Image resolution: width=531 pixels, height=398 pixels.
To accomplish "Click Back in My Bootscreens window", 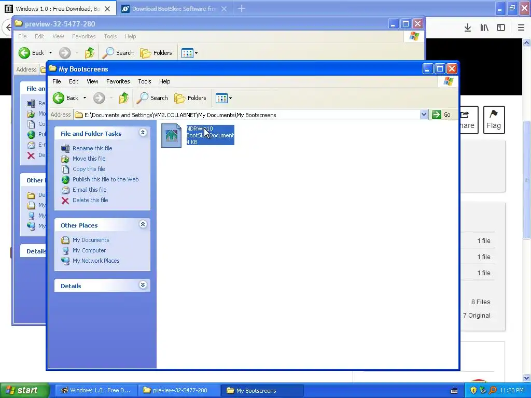I will click(66, 98).
